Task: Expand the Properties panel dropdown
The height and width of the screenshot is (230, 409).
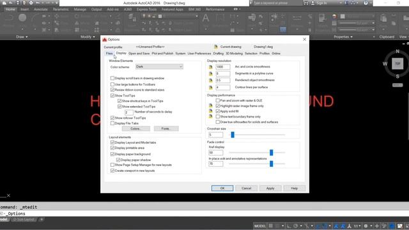Action: 343,37
